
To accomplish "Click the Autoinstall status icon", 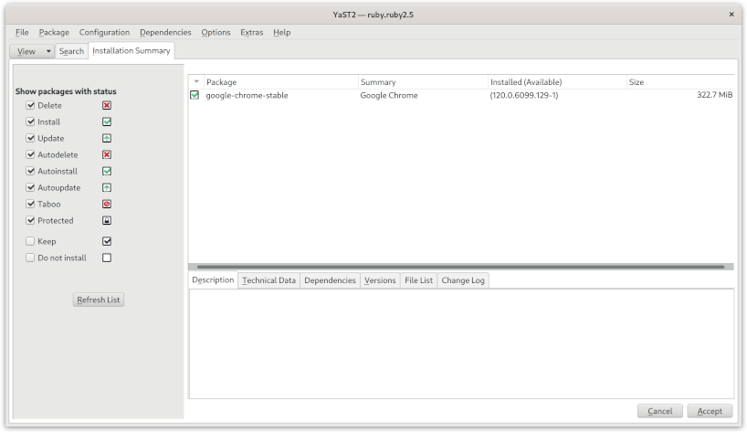I will click(x=107, y=172).
